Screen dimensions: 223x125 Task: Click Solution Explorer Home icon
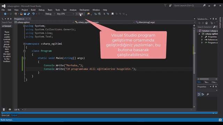207,23
